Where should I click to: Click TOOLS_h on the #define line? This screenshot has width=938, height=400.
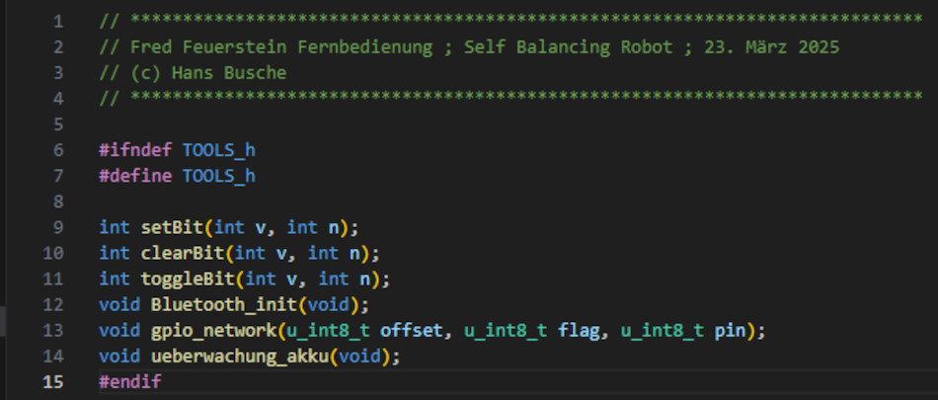coord(219,176)
